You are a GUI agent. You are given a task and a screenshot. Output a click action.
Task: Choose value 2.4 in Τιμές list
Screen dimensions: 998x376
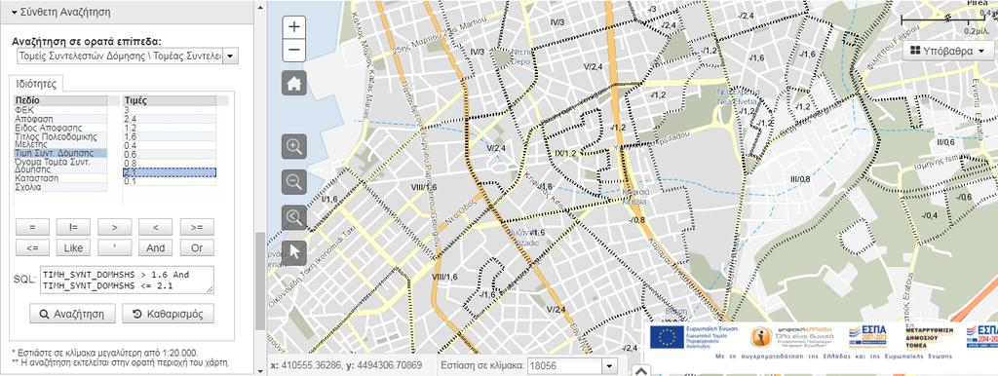(x=169, y=119)
